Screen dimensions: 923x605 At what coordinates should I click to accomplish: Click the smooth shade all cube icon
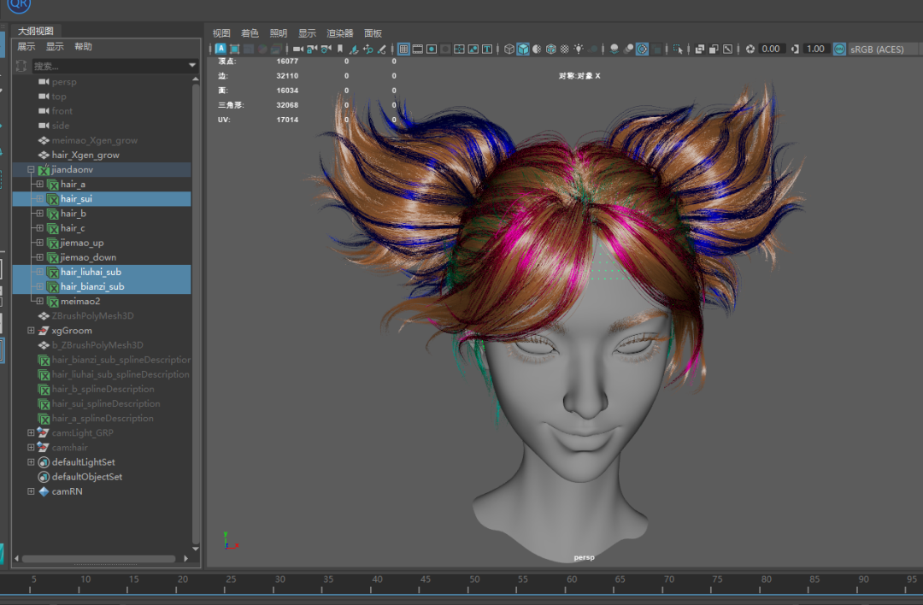tap(523, 50)
